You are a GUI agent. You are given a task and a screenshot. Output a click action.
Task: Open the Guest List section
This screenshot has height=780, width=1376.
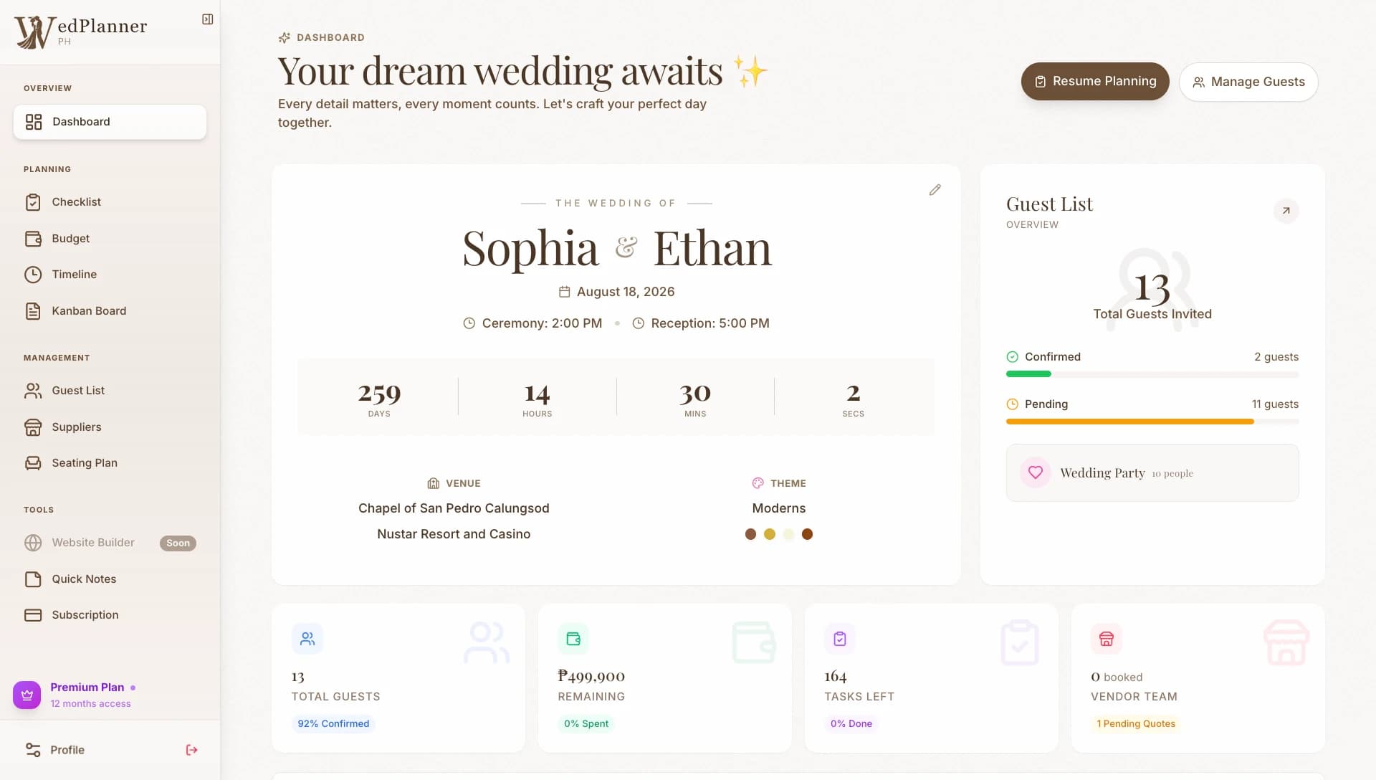pos(77,390)
